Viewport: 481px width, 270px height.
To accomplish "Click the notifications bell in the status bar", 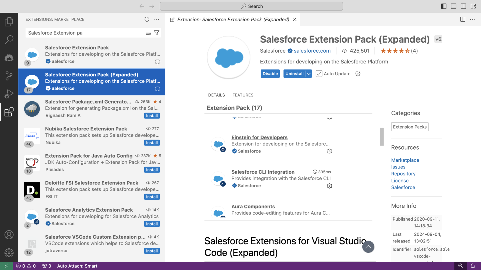I will 473,266.
